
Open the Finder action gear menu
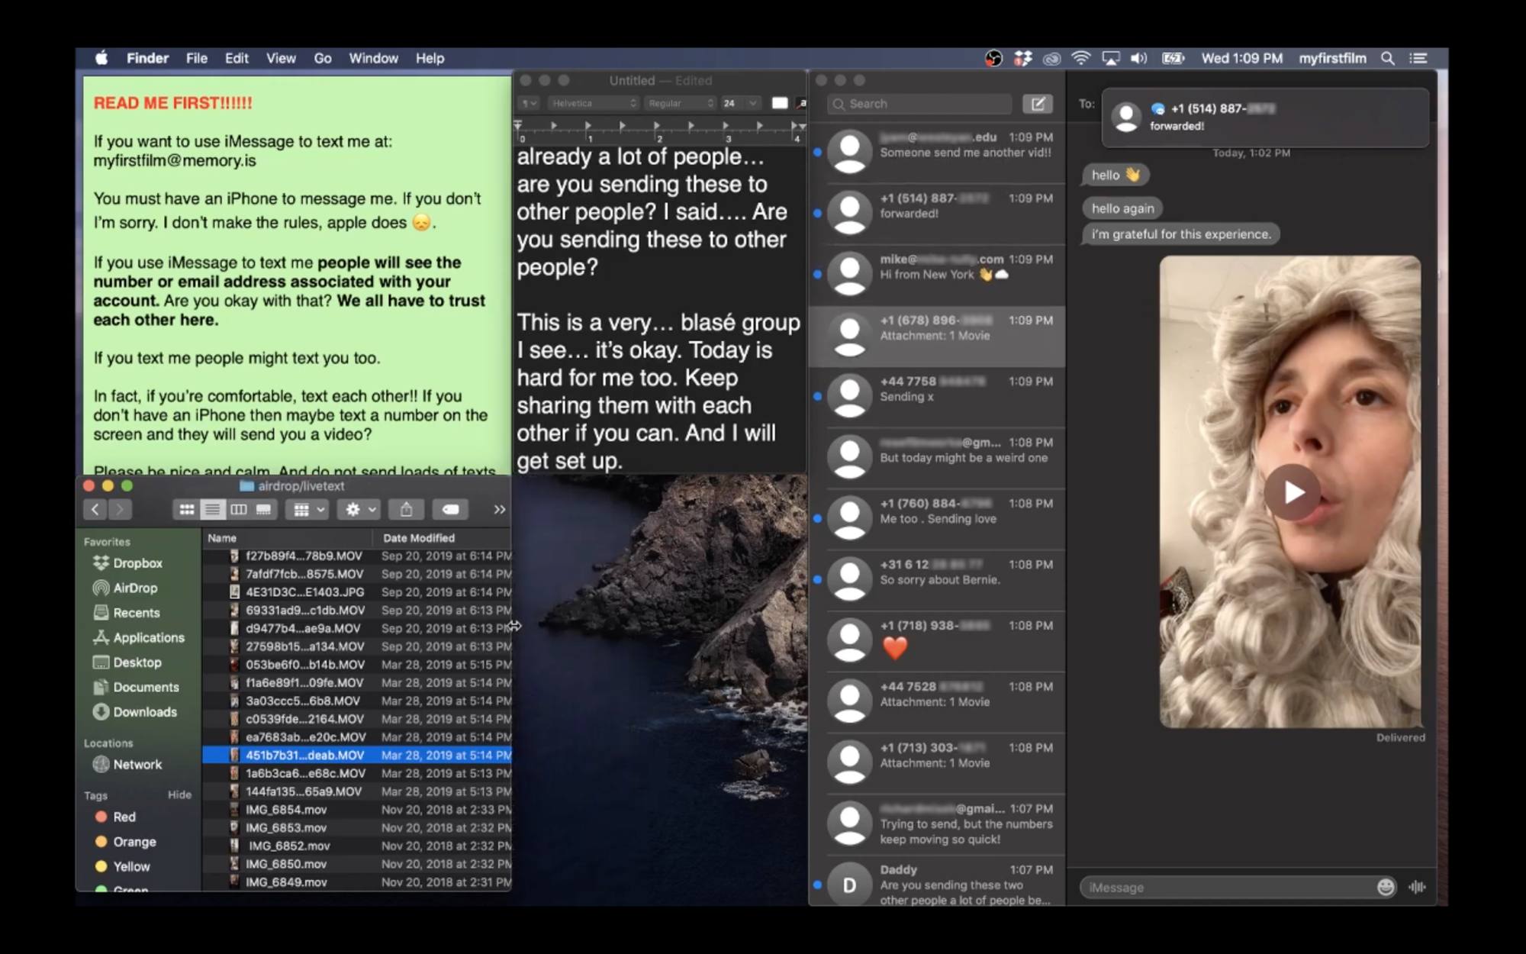pos(359,509)
